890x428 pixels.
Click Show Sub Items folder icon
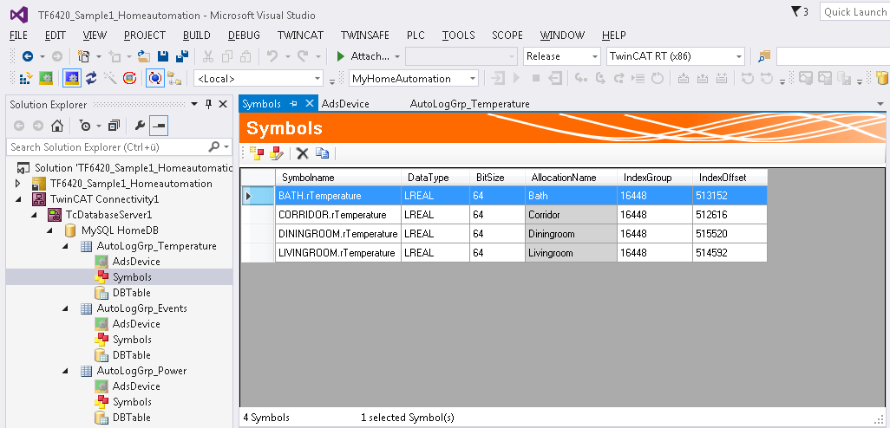click(x=173, y=78)
